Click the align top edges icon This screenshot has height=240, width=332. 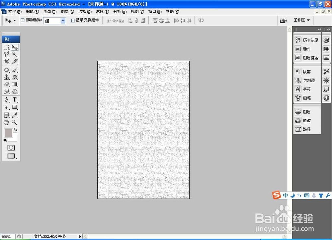[109, 21]
